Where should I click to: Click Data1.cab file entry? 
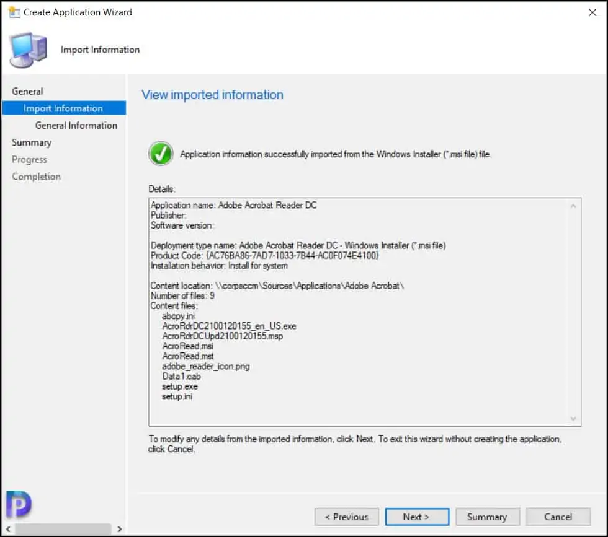[181, 377]
